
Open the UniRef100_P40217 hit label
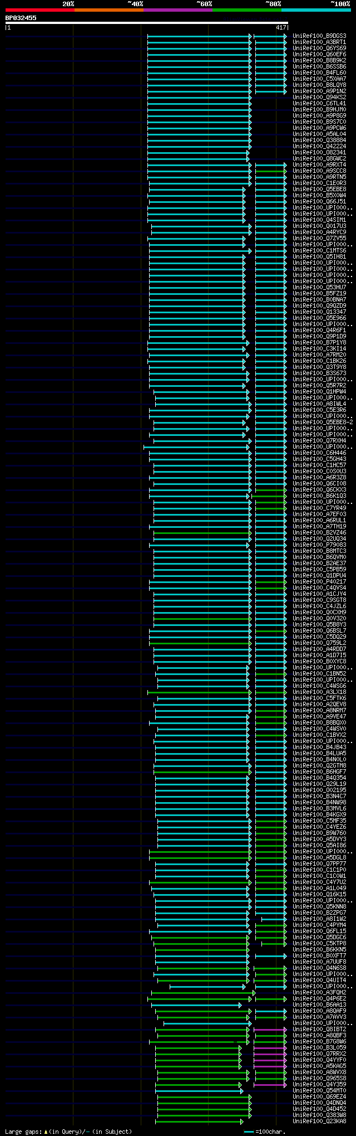[x=319, y=581]
